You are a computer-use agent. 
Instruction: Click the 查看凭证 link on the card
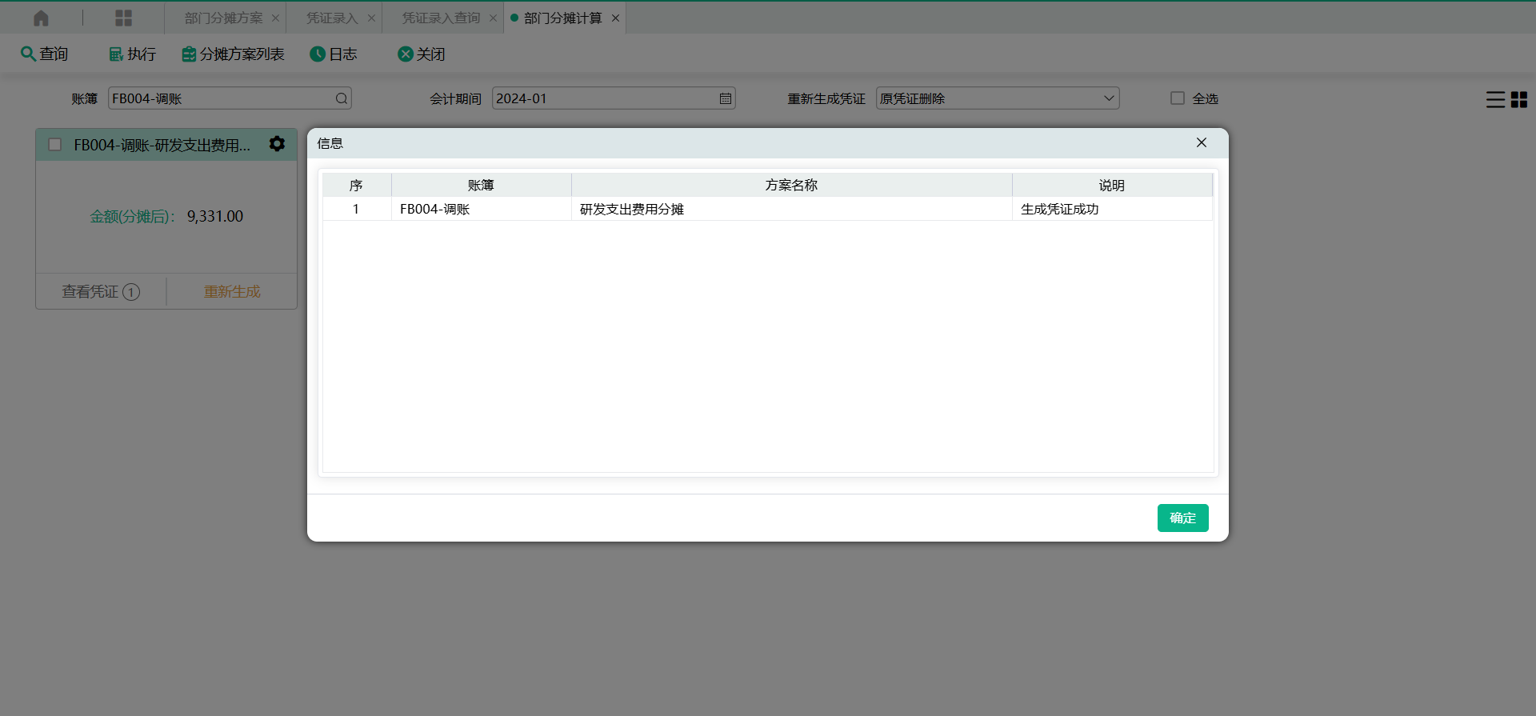pyautogui.click(x=101, y=292)
